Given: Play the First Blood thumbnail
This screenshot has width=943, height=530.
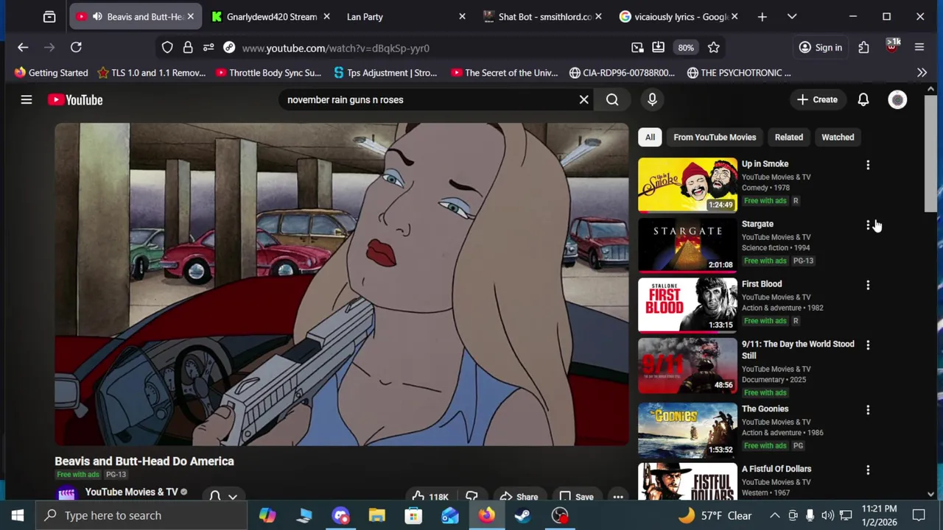Looking at the screenshot, I should 687,305.
